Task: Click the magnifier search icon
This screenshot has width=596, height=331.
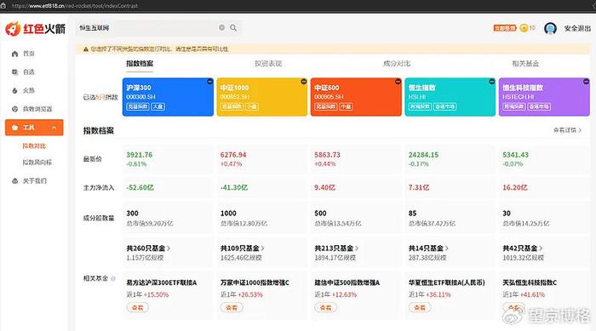Action: (x=233, y=28)
